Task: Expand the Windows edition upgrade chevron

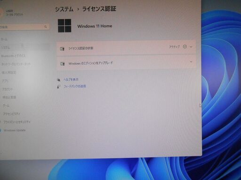Action: tap(191, 62)
